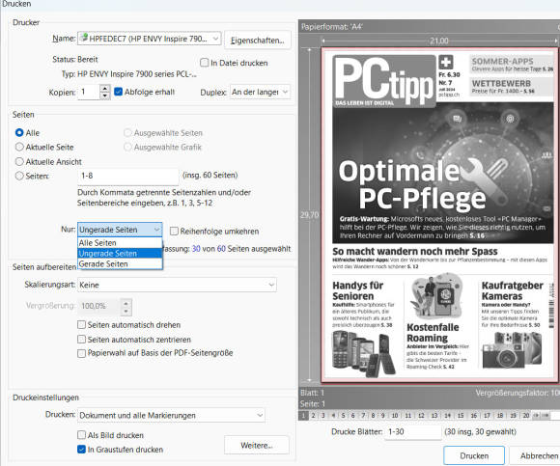Choose Gerade Seiten from the list
The height and width of the screenshot is (466, 560).
pyautogui.click(x=120, y=264)
